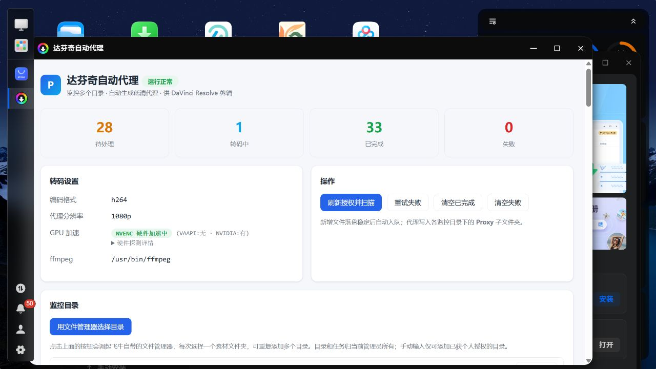Click the 重试失败 button
This screenshot has height=369, width=656.
[x=408, y=202]
